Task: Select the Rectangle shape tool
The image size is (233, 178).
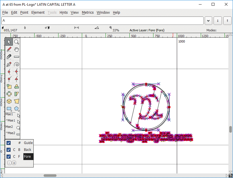Action: point(9,109)
